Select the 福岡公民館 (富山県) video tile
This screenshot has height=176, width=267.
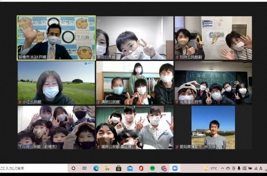[135, 127]
